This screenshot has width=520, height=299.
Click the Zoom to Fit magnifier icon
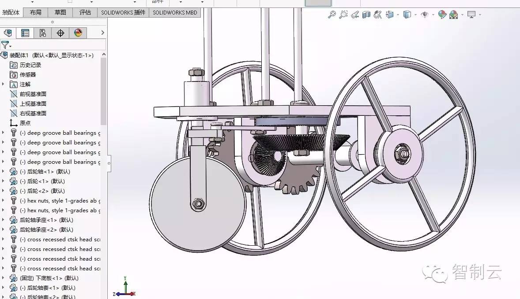point(332,15)
